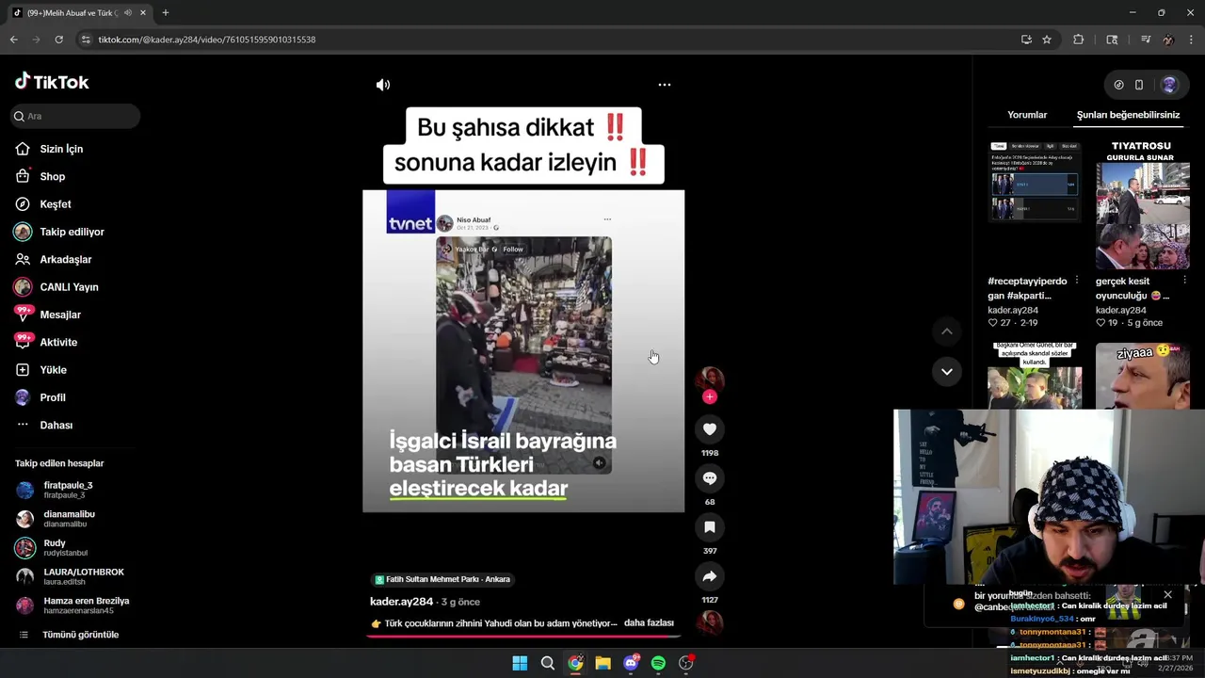Open a new browser tab
The height and width of the screenshot is (678, 1205).
click(x=166, y=13)
